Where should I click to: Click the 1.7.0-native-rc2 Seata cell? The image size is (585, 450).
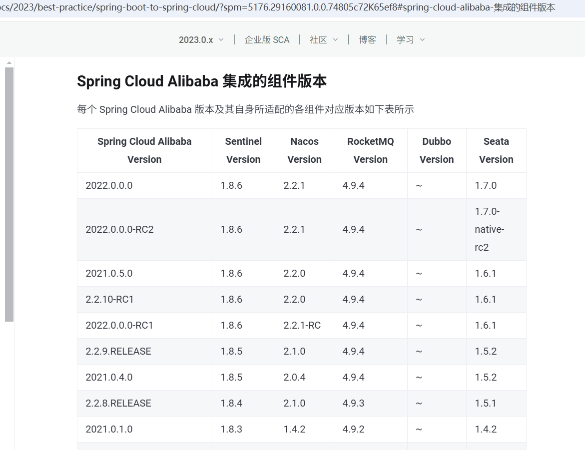click(x=496, y=229)
